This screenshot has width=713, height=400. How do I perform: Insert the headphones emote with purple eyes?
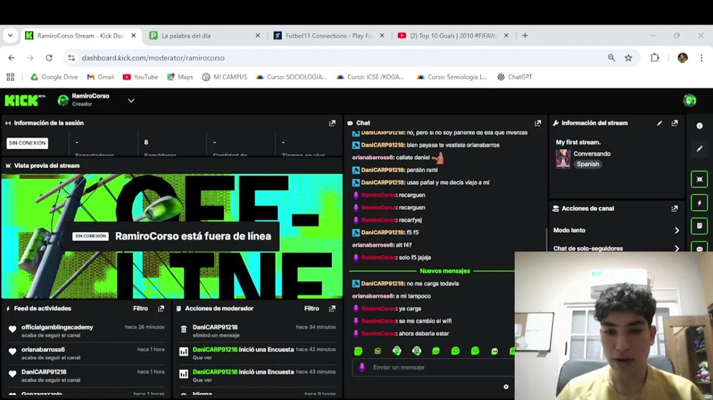[416, 351]
